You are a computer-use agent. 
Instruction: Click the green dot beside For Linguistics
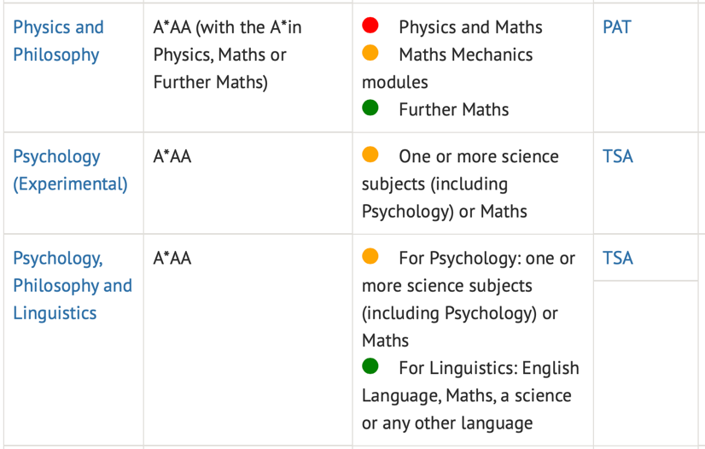[x=370, y=366]
